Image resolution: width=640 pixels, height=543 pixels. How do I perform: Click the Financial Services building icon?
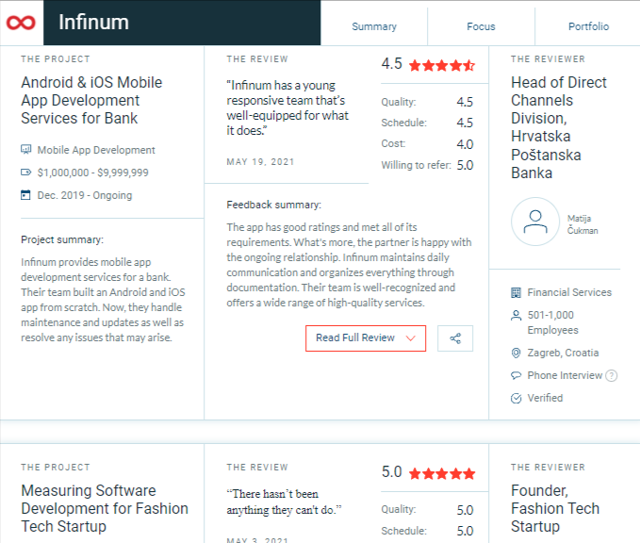pos(516,292)
